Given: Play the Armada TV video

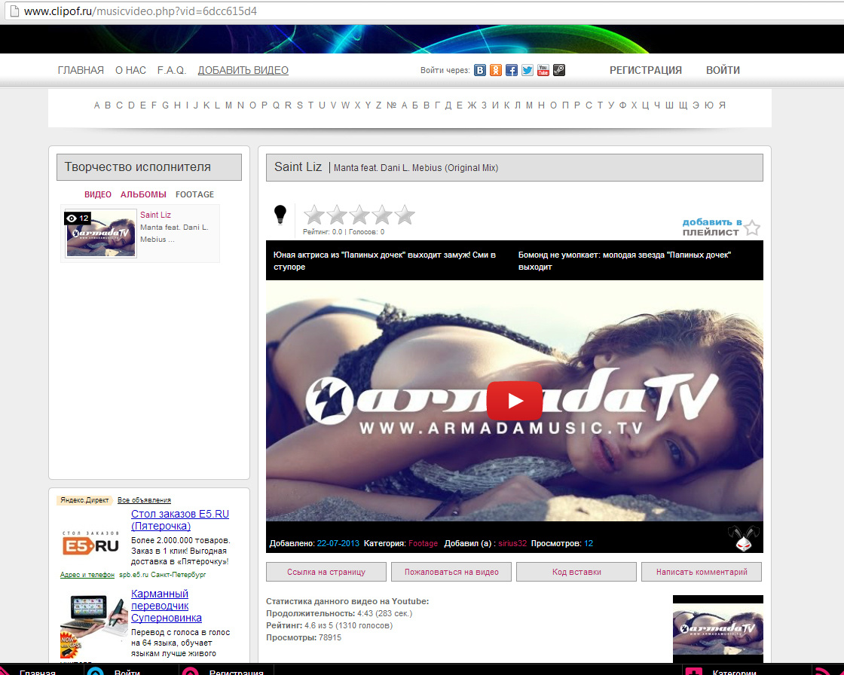Looking at the screenshot, I should 514,401.
